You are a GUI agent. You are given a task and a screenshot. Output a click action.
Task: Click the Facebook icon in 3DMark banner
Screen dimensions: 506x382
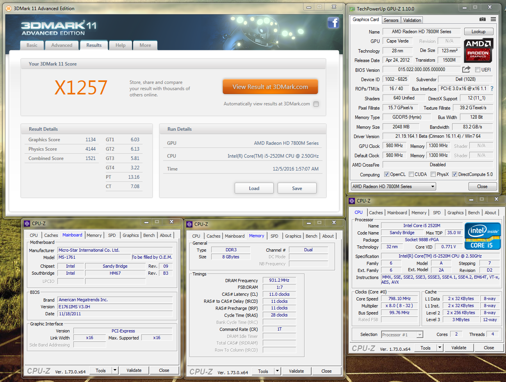click(x=333, y=23)
